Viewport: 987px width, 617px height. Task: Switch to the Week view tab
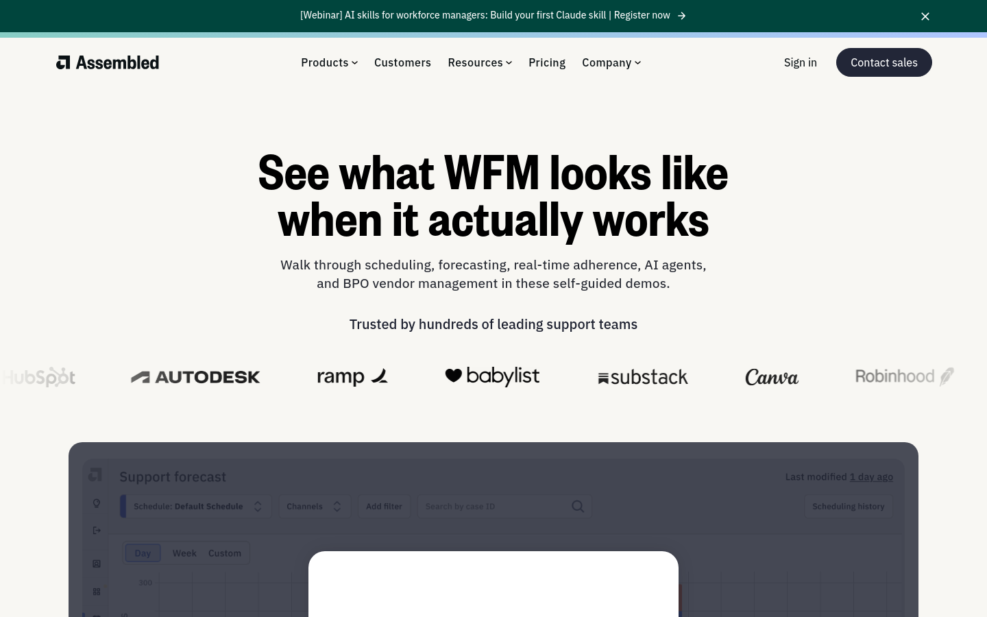tap(184, 553)
